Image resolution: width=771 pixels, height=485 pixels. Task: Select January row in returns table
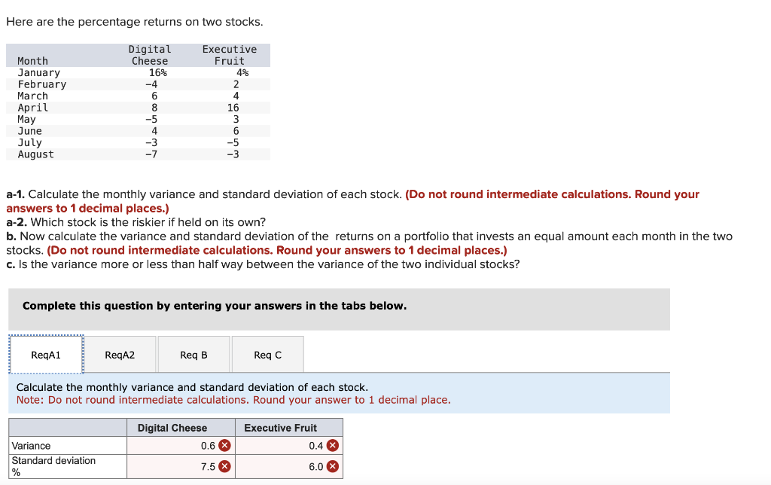(138, 73)
